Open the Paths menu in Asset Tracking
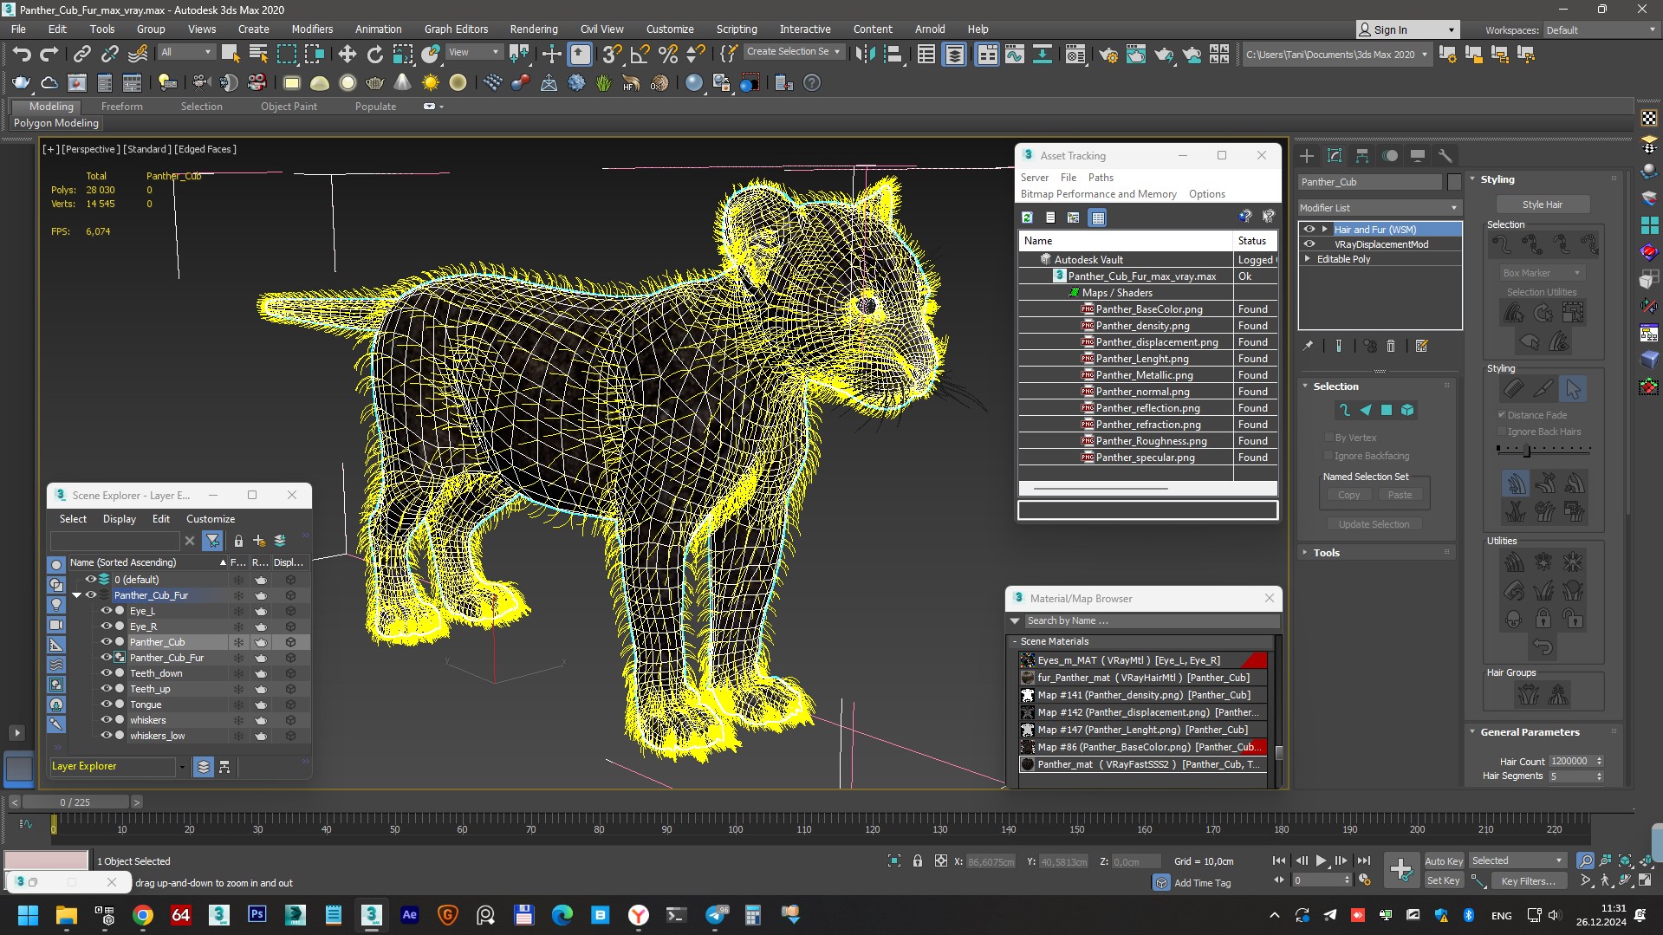Viewport: 1663px width, 935px height. click(x=1101, y=178)
